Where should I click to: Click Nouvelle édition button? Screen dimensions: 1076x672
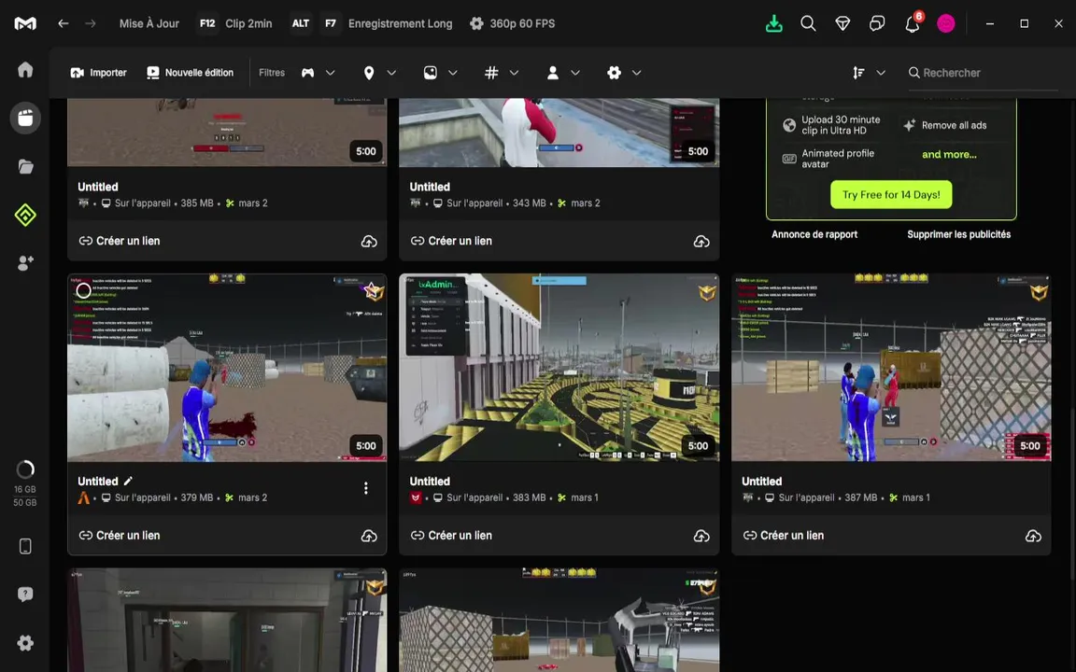point(191,73)
